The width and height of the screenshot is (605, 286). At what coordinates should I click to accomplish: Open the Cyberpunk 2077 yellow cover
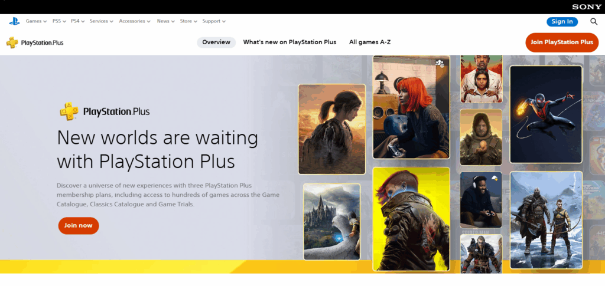pos(411,219)
